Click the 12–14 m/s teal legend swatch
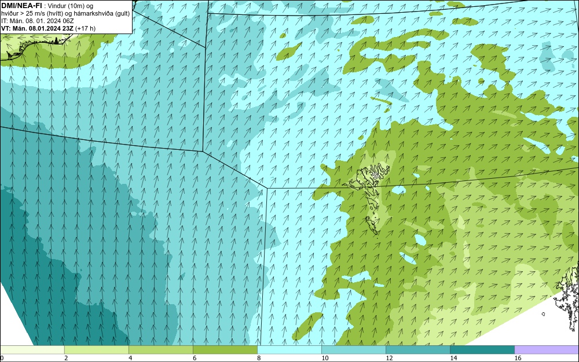579x362 pixels. [x=417, y=349]
